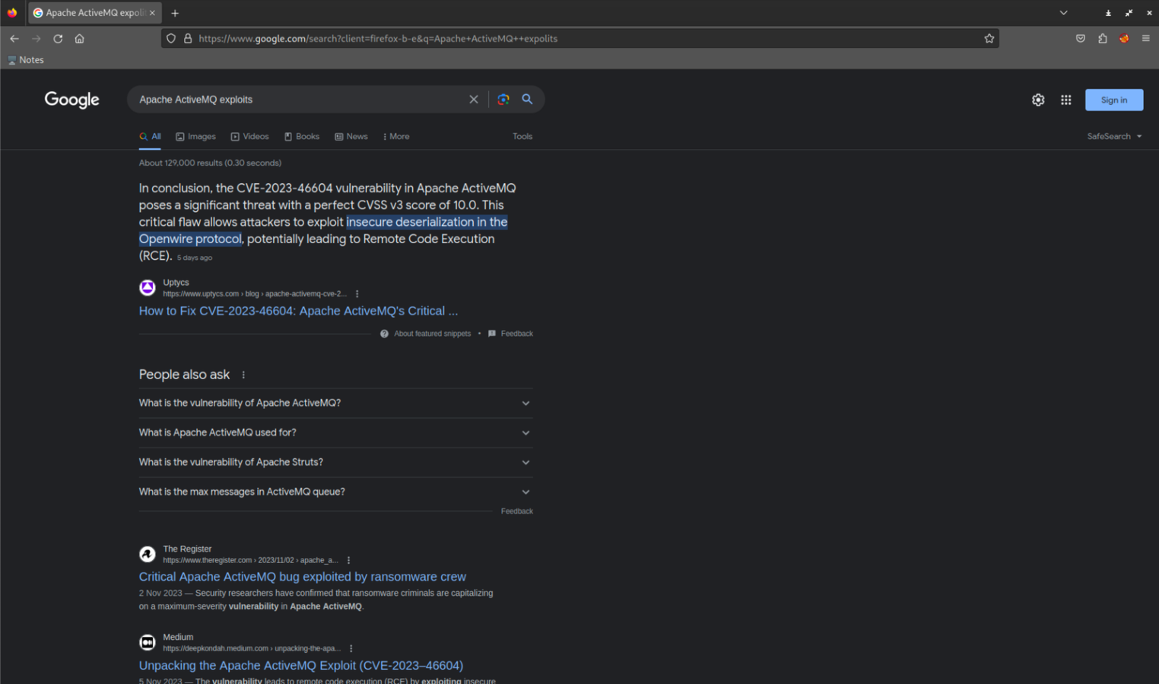Image resolution: width=1159 pixels, height=684 pixels.
Task: Click the Sign in button
Action: point(1113,100)
